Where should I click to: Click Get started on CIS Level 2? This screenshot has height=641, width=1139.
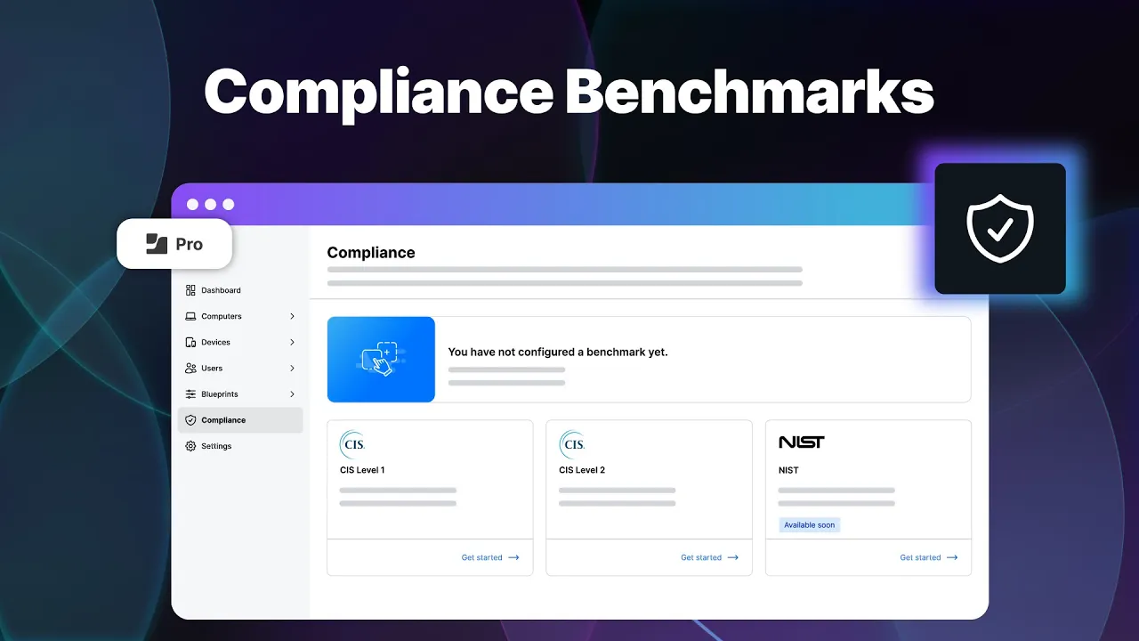pyautogui.click(x=710, y=557)
